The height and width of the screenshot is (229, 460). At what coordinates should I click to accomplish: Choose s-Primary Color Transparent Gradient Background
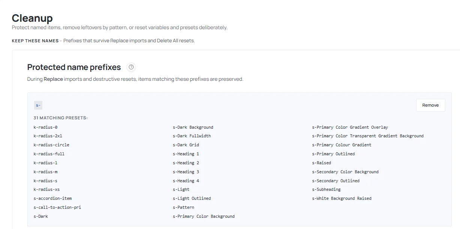click(368, 136)
